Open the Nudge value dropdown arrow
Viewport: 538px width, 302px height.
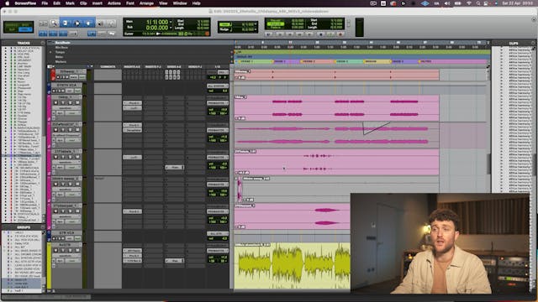(x=256, y=30)
